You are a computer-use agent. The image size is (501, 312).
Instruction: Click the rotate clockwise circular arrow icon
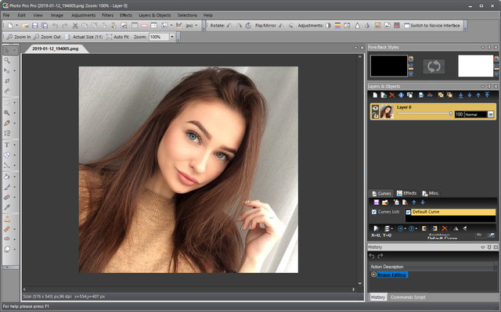pyautogui.click(x=248, y=26)
